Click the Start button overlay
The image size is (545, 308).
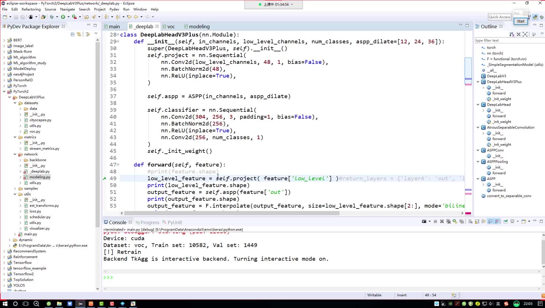[520, 21]
